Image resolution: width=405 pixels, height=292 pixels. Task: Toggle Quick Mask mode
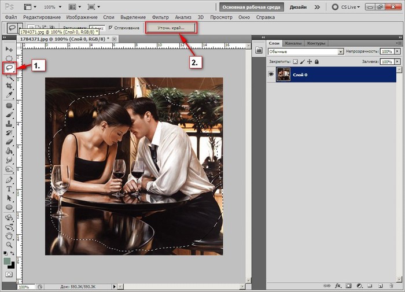click(9, 275)
